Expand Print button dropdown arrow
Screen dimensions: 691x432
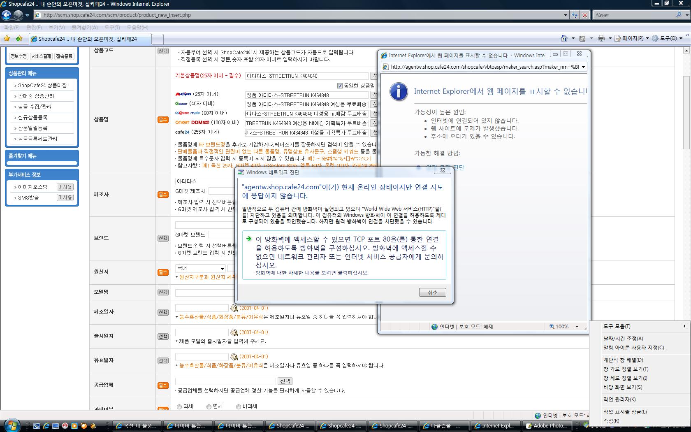(610, 38)
